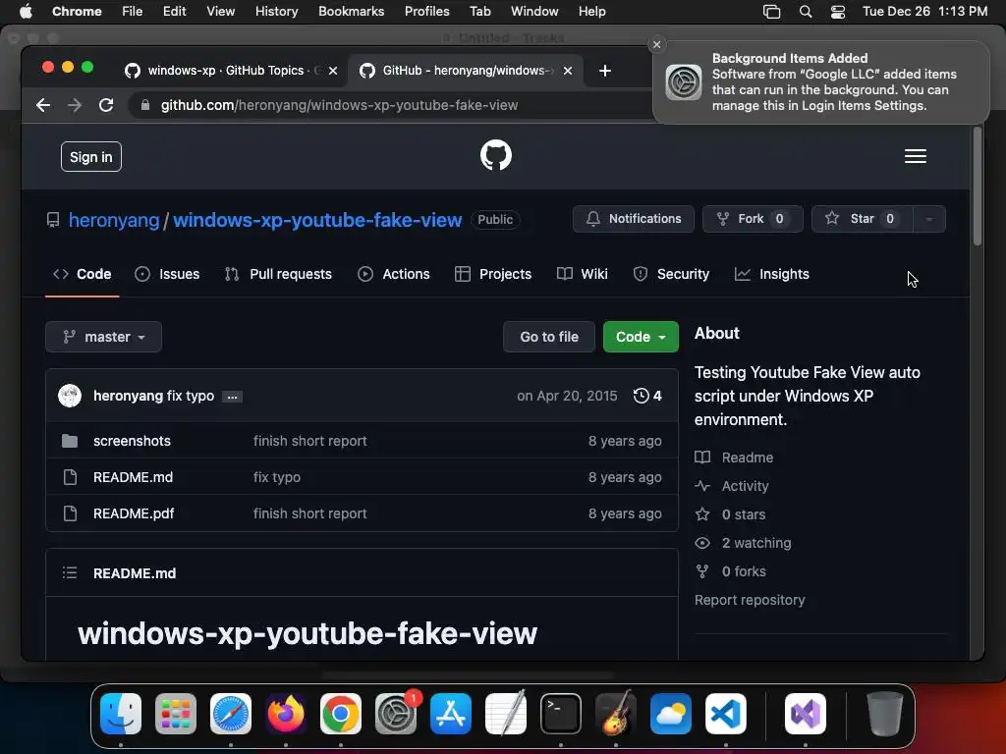Click the lock icon in address bar
This screenshot has height=754, width=1006.
tap(145, 105)
